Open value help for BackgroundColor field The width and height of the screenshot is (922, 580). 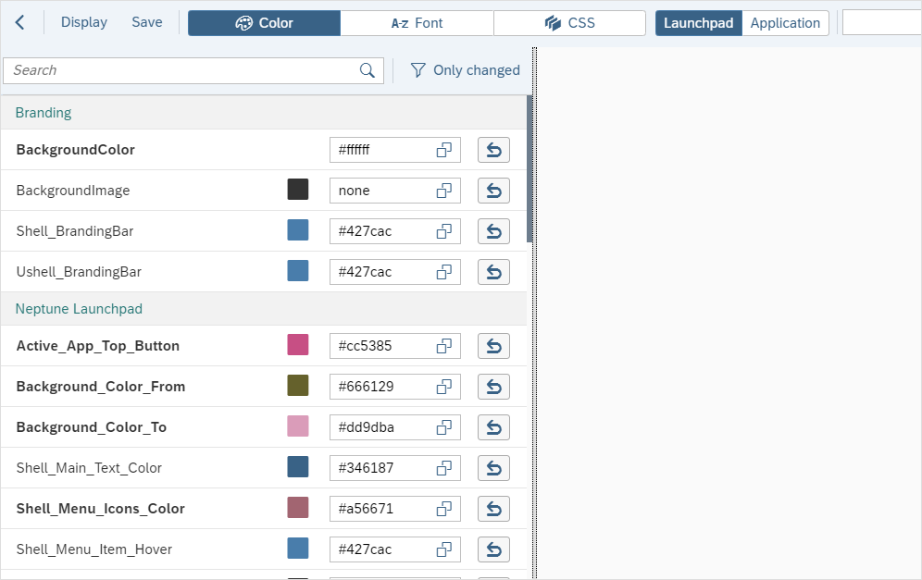coord(444,150)
